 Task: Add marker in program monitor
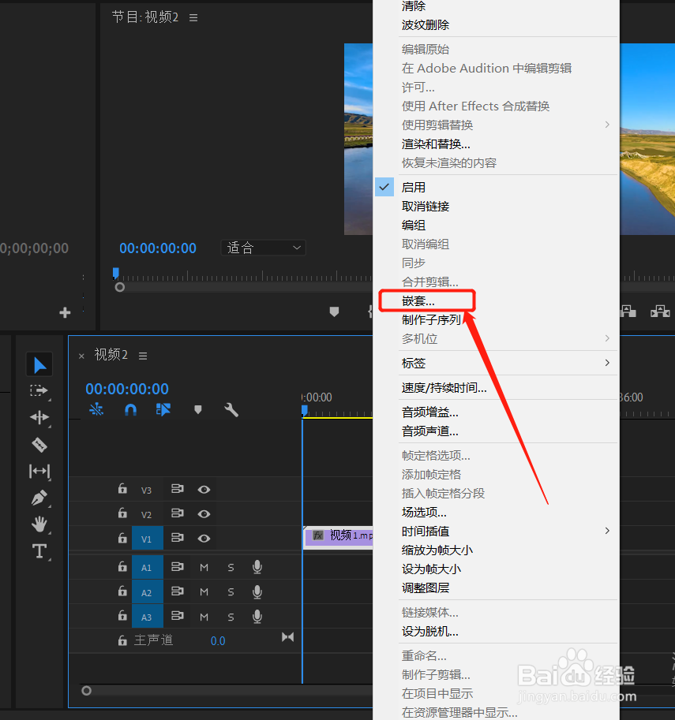point(334,312)
